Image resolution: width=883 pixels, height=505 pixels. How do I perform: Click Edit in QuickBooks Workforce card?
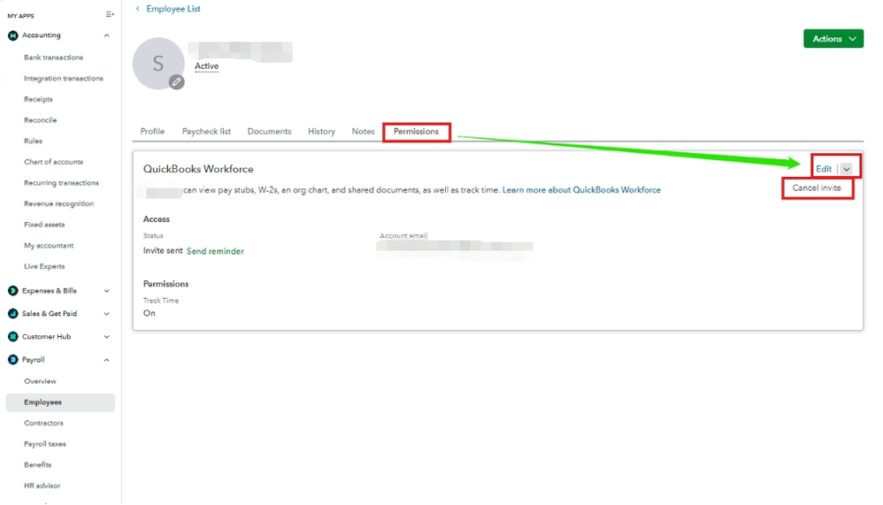coord(824,169)
